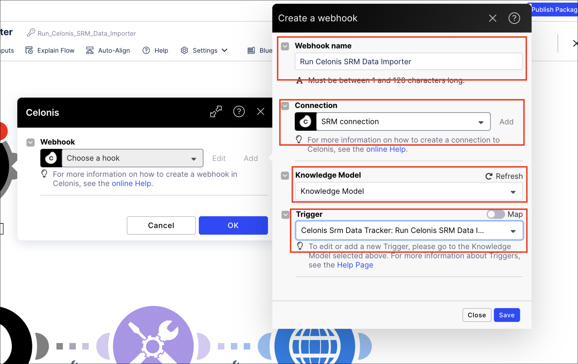Open Settings toolbar item
The width and height of the screenshot is (578, 364).
tap(204, 50)
